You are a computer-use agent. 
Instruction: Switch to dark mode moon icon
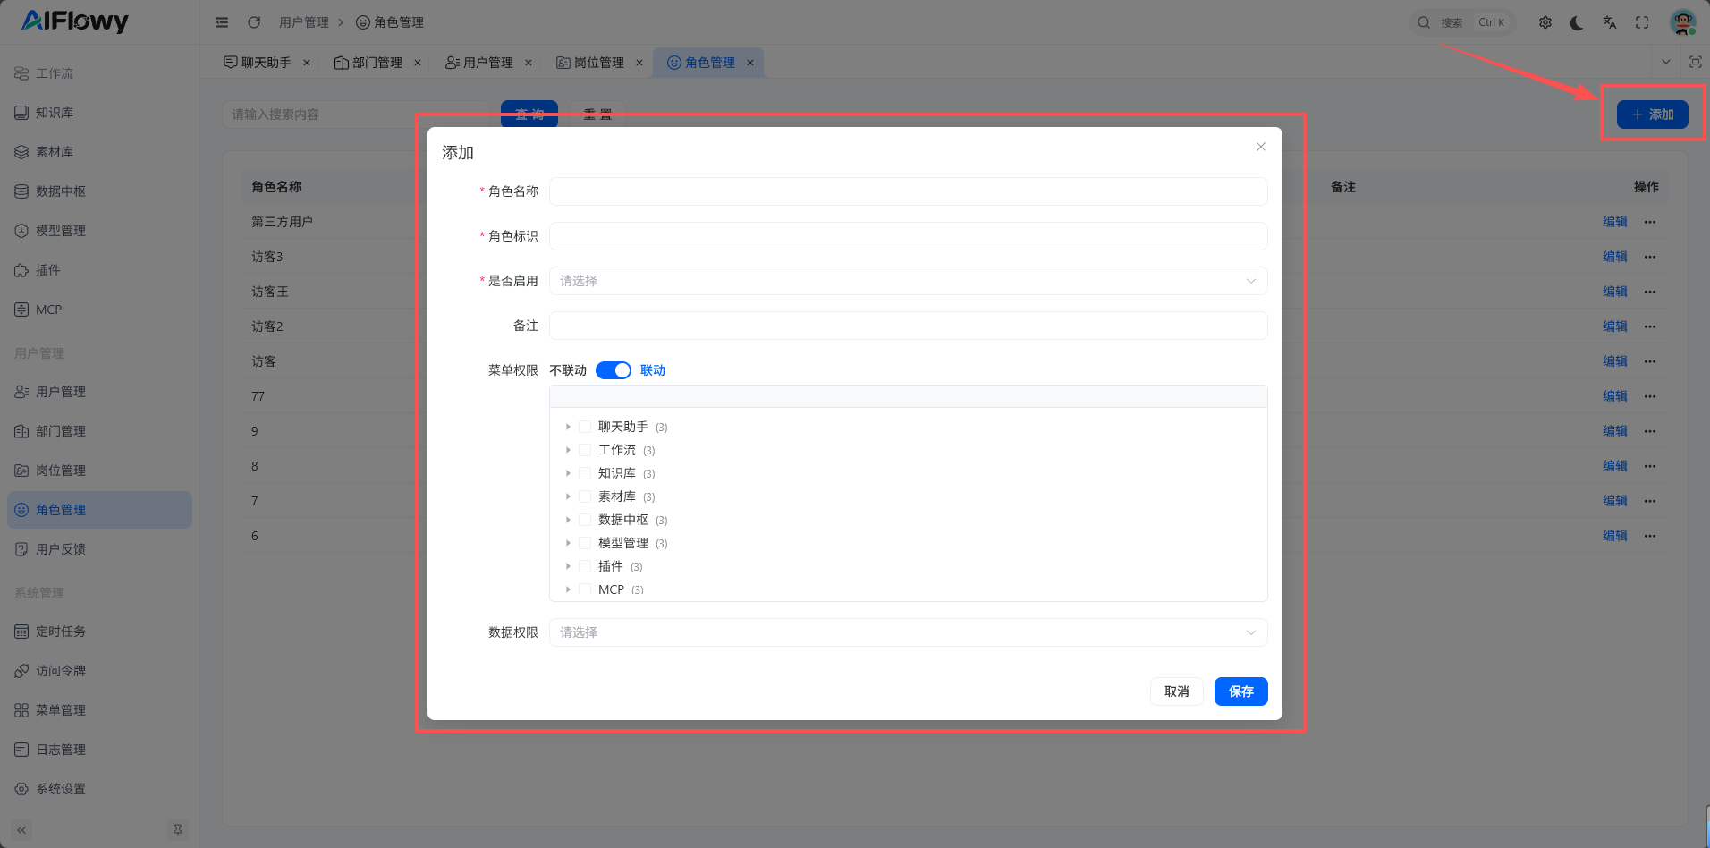click(1577, 22)
